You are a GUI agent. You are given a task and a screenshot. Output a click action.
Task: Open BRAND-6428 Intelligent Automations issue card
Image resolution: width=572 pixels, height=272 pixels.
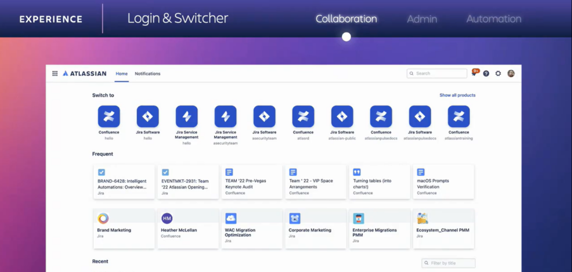(124, 182)
